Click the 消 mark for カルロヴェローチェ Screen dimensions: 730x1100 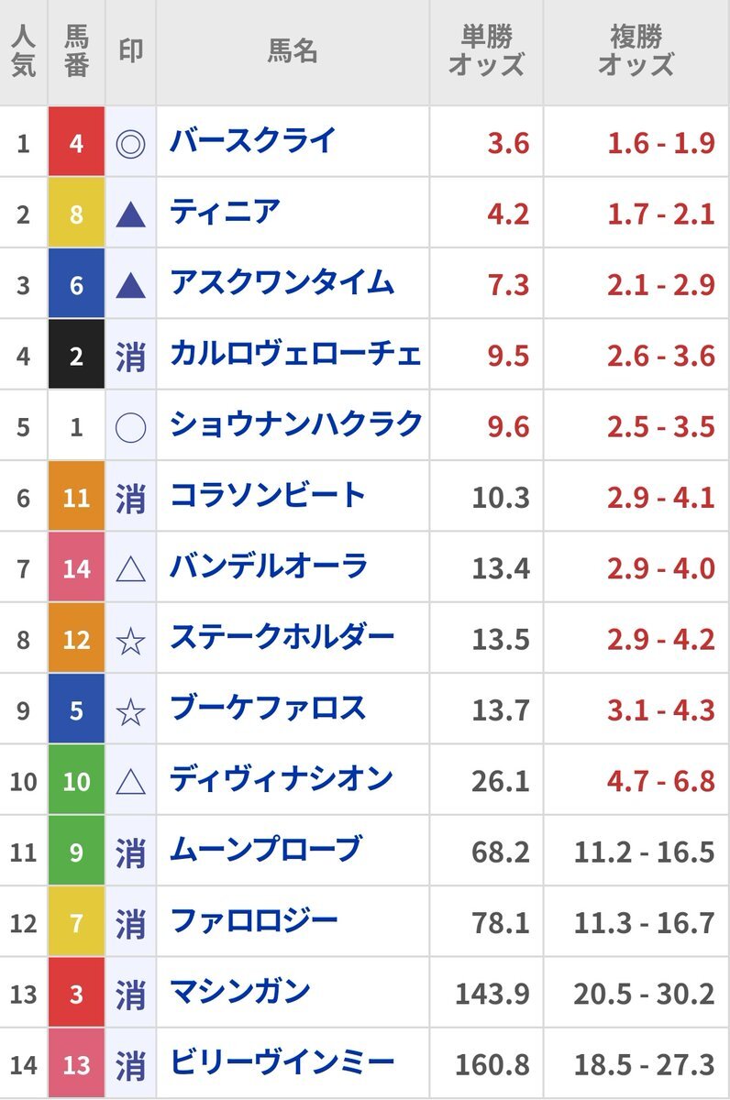coord(131,357)
